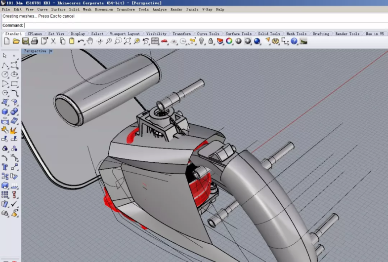Viewport: 388px width, 262px height.
Task: Toggle the padlock lock objects icon
Action: (x=211, y=41)
